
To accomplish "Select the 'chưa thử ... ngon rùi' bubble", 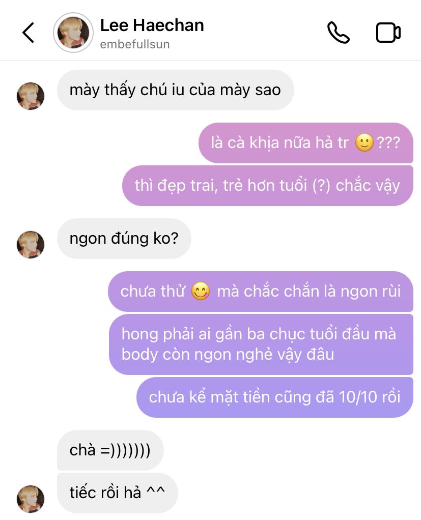I will coord(261,292).
